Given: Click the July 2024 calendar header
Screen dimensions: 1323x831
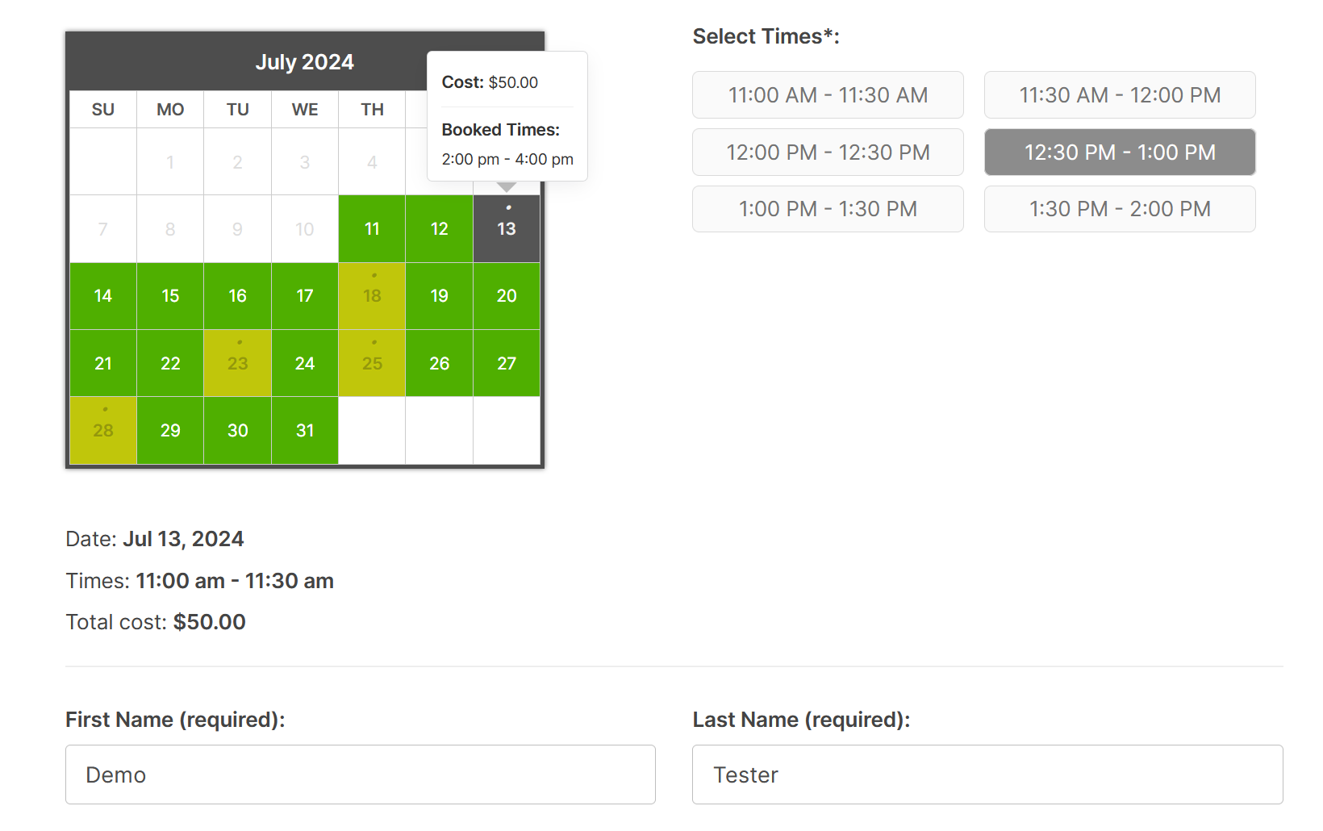Looking at the screenshot, I should tap(305, 61).
